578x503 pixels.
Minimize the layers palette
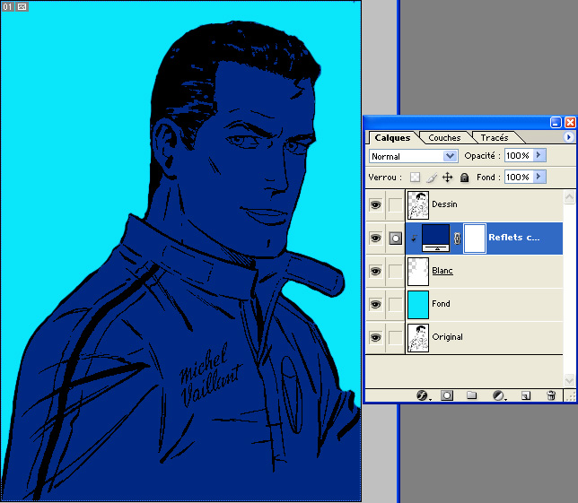556,122
